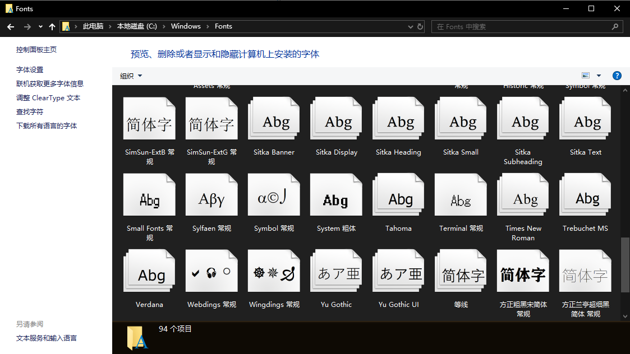Go up one folder level
Screen dimensions: 630x354
pyautogui.click(x=52, y=26)
